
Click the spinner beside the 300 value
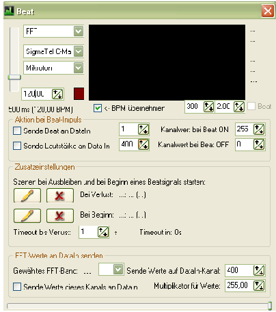tap(208, 107)
